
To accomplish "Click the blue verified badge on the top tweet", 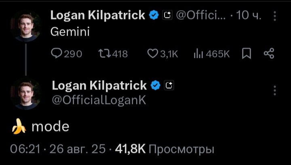I will (x=154, y=16).
